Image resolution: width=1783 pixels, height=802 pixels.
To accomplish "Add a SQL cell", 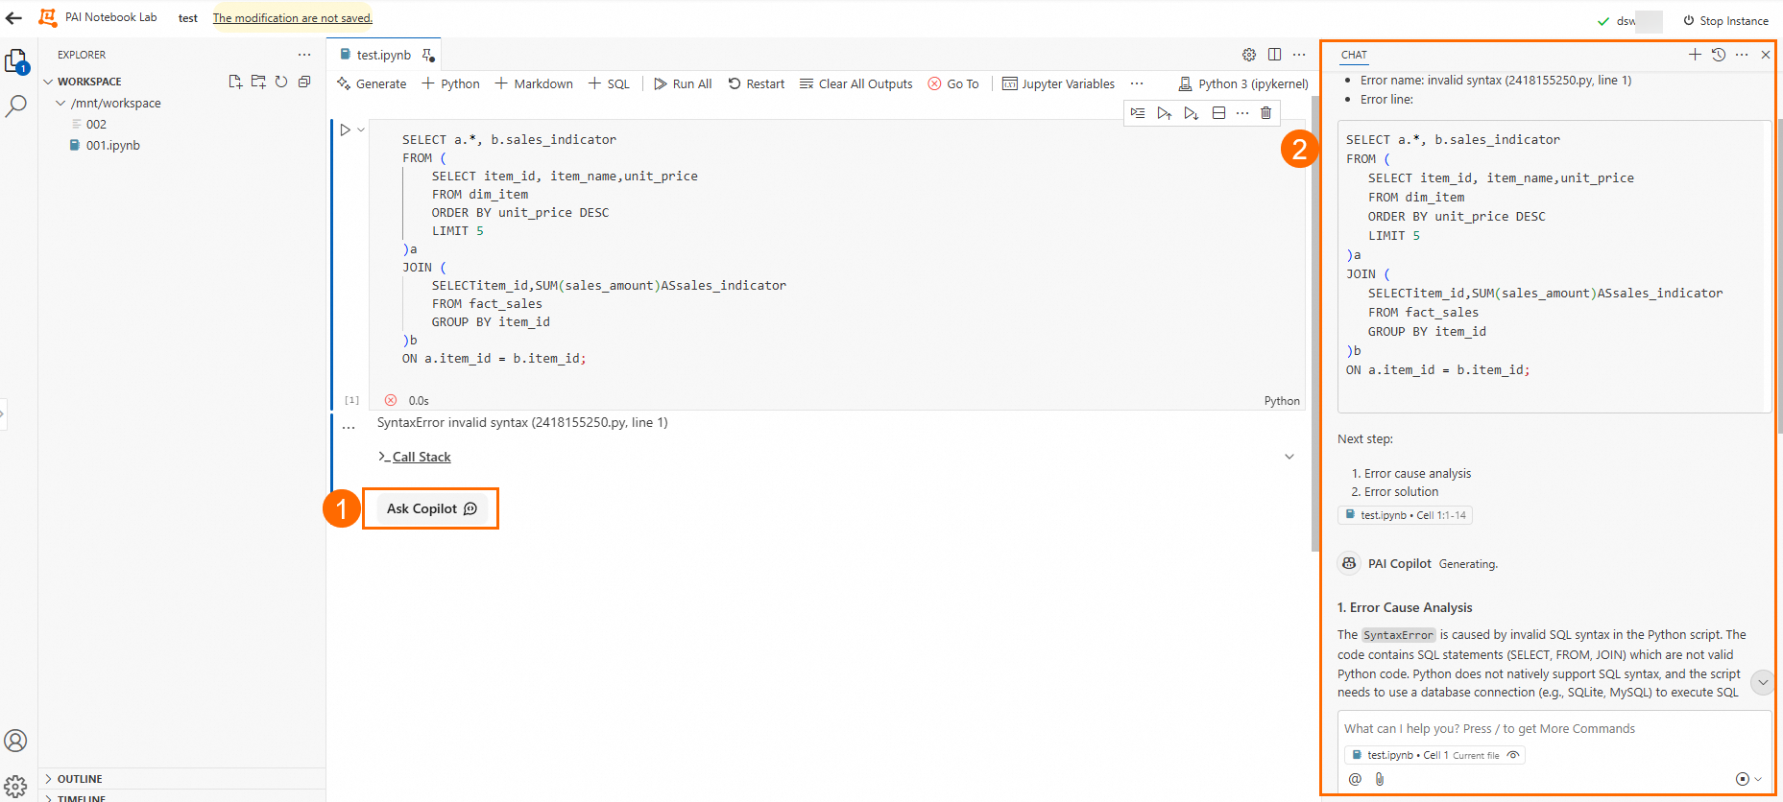I will [x=609, y=83].
